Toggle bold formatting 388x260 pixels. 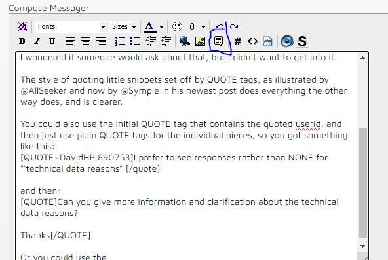(22, 41)
